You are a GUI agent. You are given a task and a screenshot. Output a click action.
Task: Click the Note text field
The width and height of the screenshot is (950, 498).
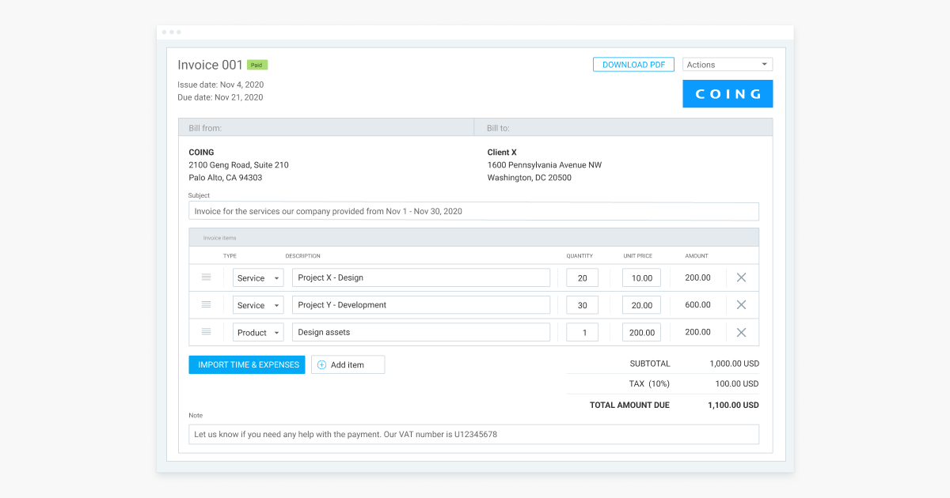tap(473, 434)
